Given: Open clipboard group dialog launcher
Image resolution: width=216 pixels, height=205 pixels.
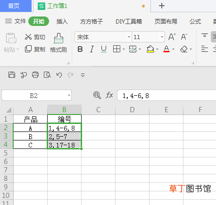Looking at the screenshot, I should pos(68,63).
